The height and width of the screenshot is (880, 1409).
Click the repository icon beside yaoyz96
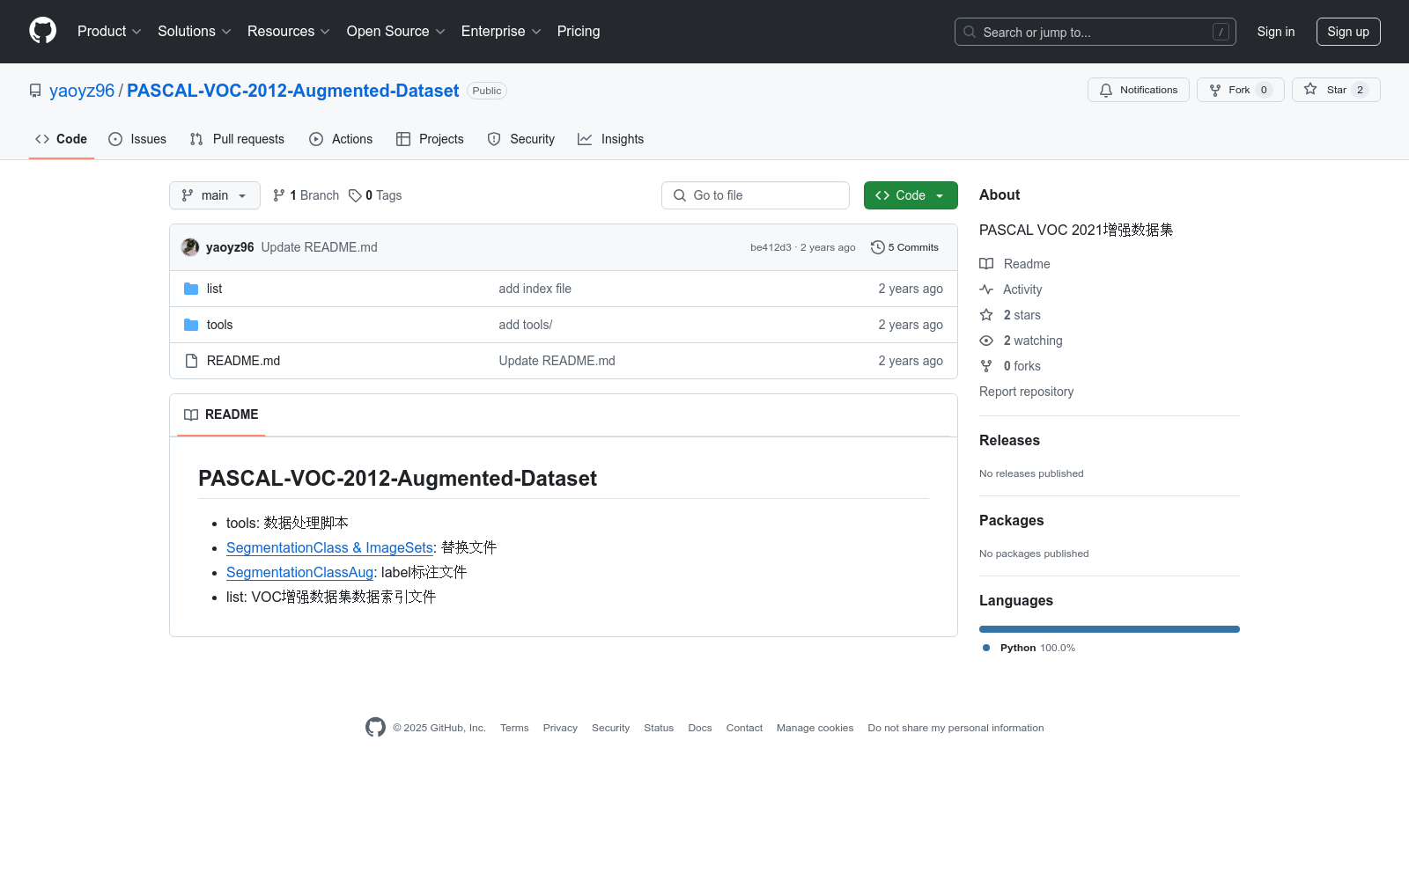(x=35, y=91)
